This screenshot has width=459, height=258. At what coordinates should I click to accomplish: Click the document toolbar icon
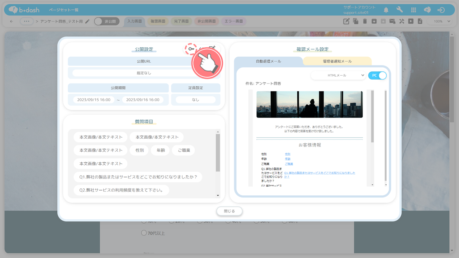420,21
